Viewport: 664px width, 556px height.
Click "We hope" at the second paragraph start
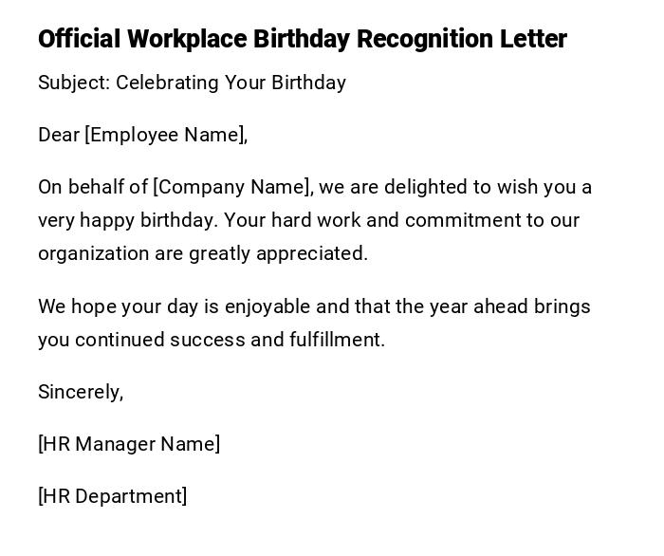click(76, 306)
